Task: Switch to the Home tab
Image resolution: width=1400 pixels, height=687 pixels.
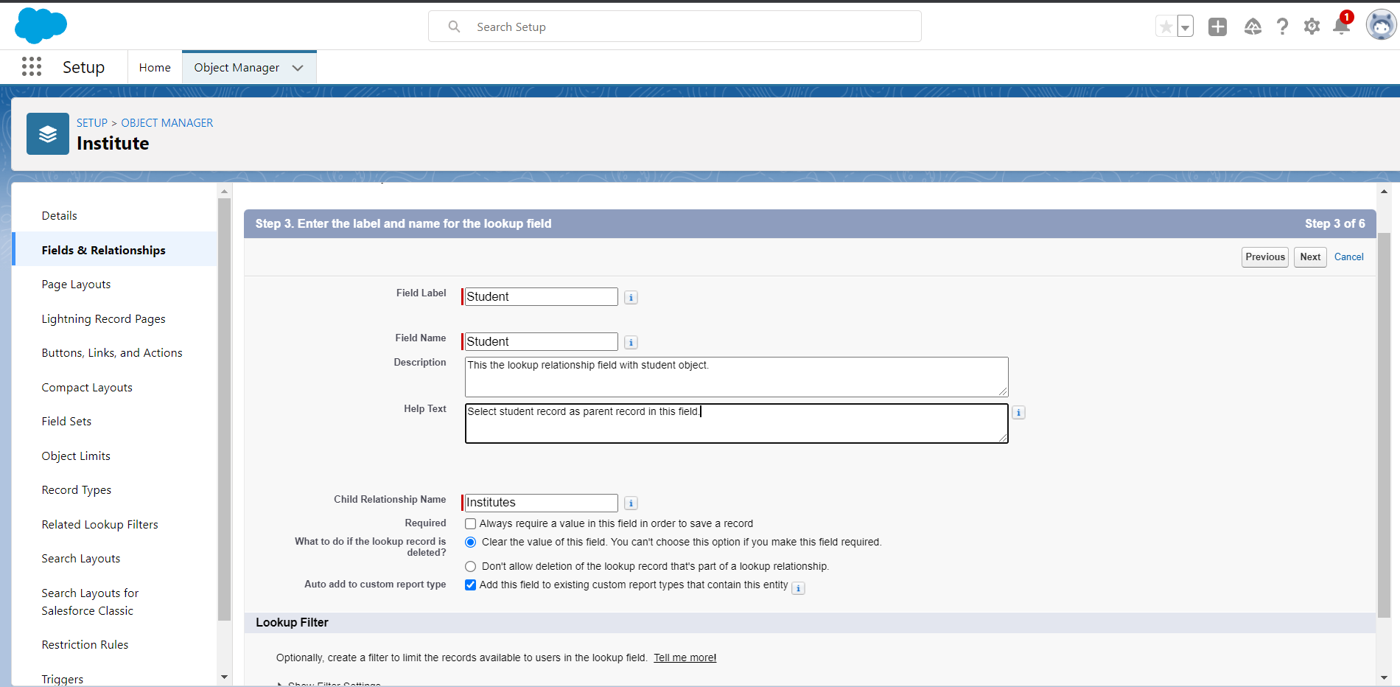Action: (x=155, y=68)
